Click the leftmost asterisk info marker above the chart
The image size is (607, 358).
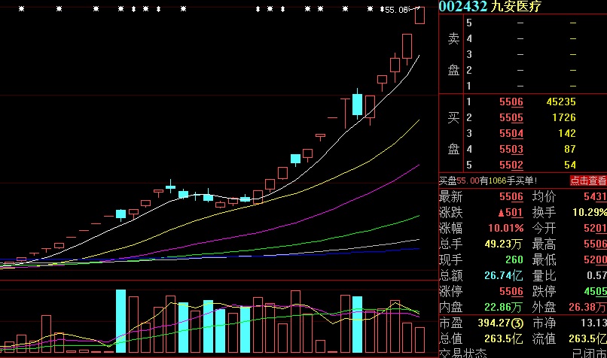[x=21, y=9]
